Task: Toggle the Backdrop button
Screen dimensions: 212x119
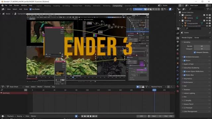Action: click(x=138, y=9)
